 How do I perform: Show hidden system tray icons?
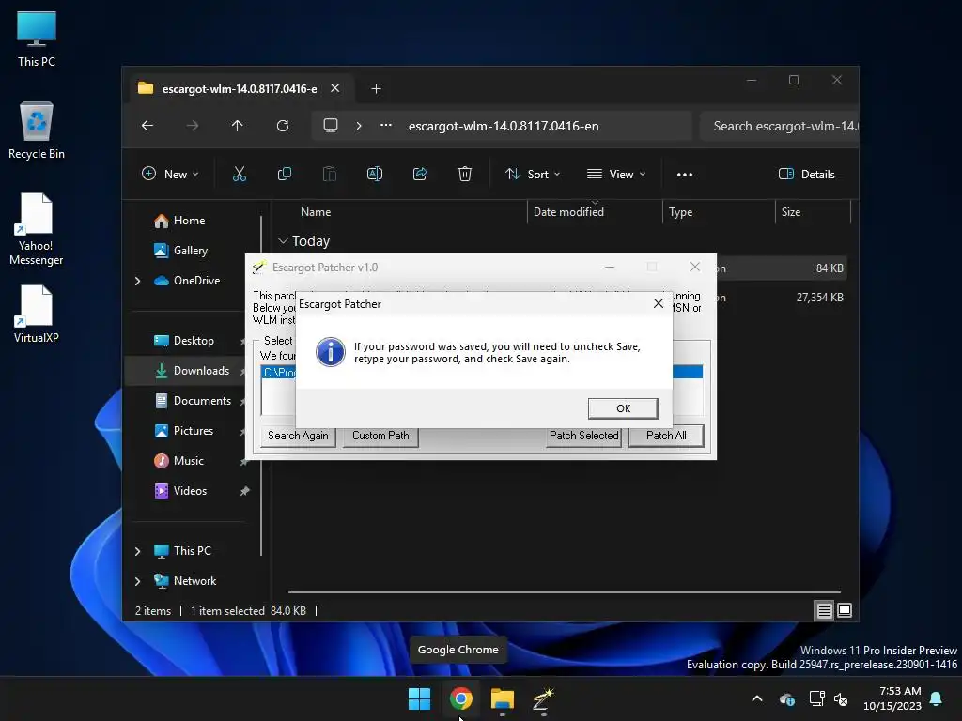pyautogui.click(x=757, y=698)
